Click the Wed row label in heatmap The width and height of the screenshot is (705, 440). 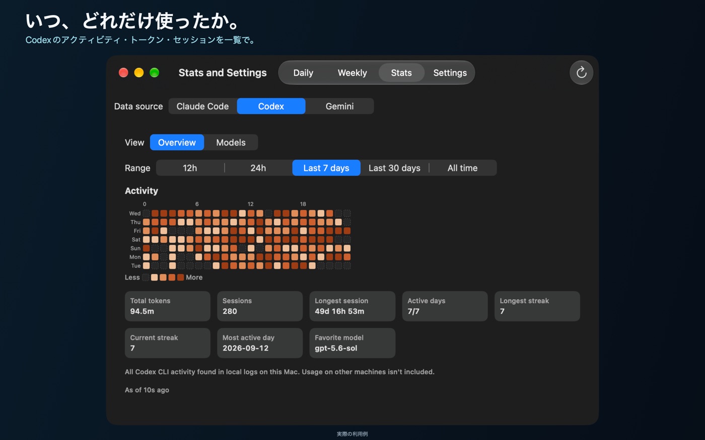[135, 213]
